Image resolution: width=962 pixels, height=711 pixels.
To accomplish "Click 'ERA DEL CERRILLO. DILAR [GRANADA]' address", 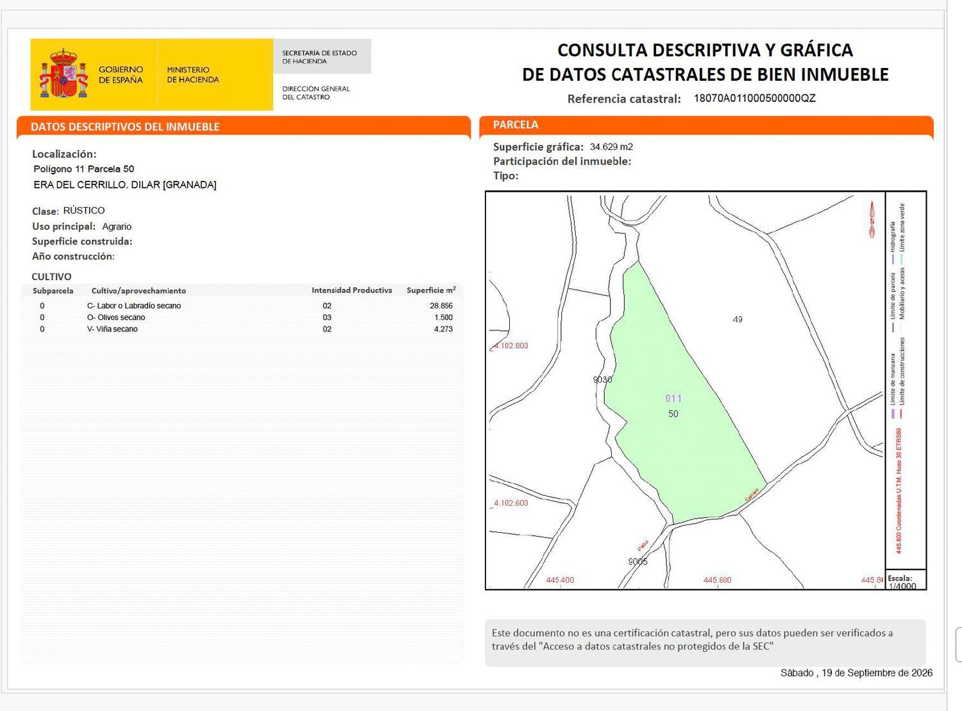I will (125, 185).
